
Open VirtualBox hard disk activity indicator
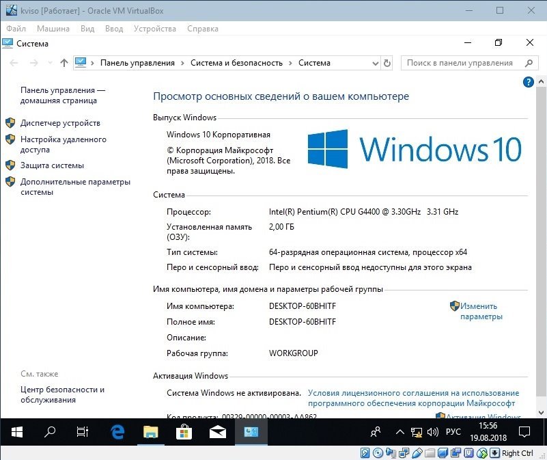coord(365,453)
